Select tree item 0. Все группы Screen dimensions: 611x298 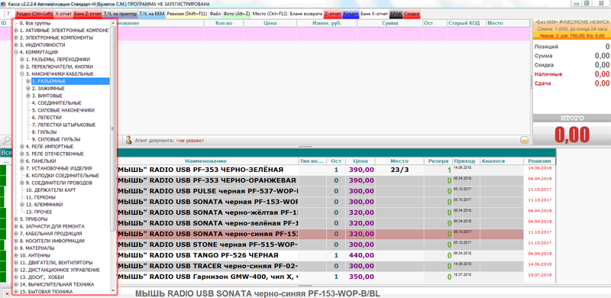coord(34,23)
